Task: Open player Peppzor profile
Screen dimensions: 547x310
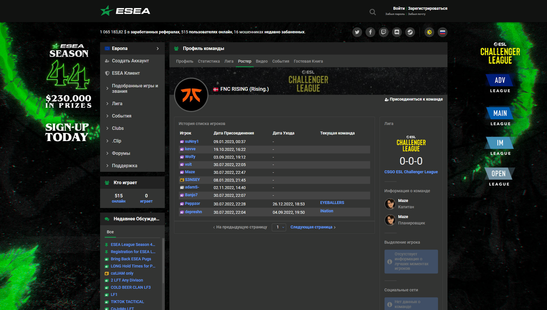Action: (x=192, y=204)
